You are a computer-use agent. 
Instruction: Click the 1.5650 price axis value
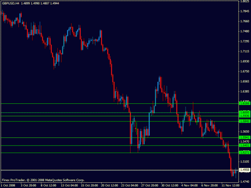coord(245,131)
